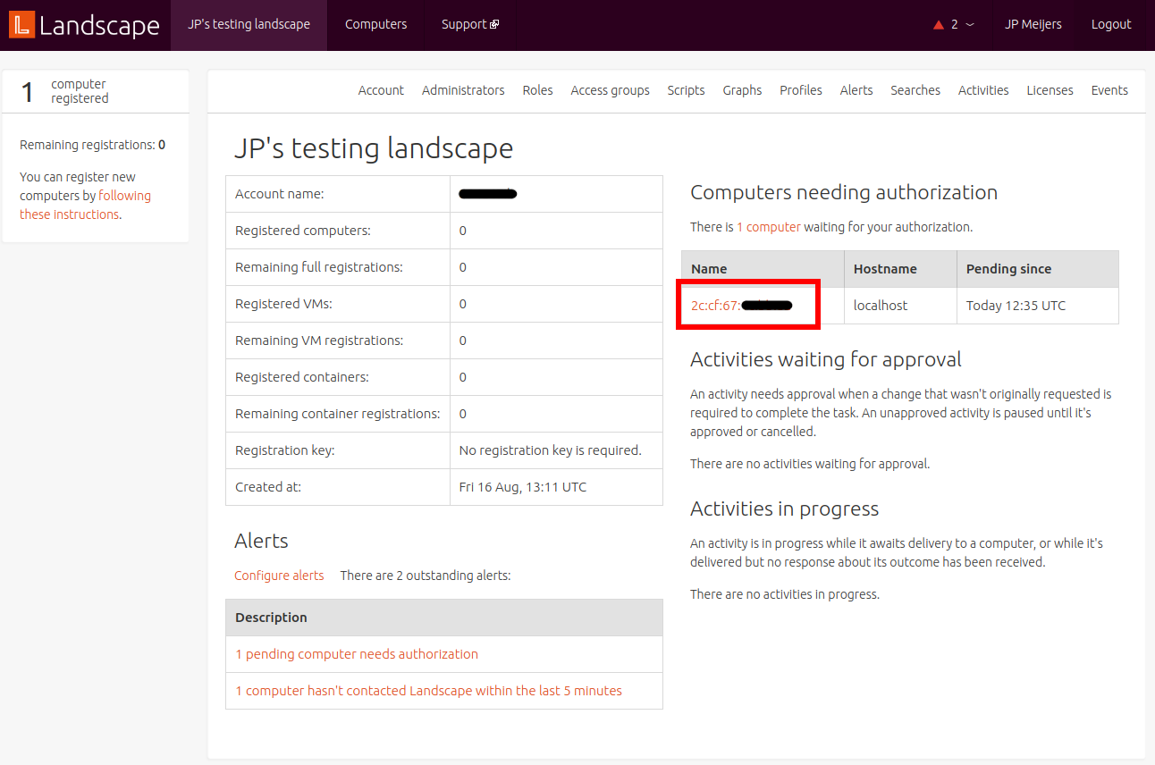Screen dimensions: 1155x765
Task: Open the Access groups tab
Action: (x=610, y=89)
